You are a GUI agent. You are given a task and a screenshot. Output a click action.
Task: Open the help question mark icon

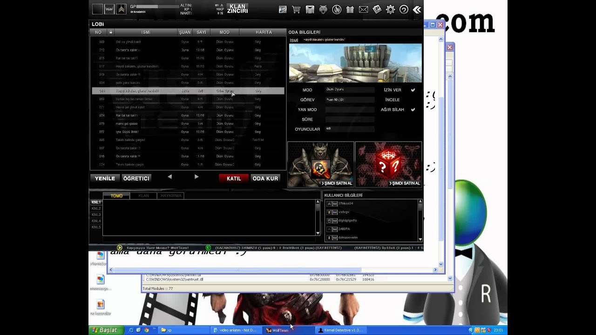tap(404, 9)
